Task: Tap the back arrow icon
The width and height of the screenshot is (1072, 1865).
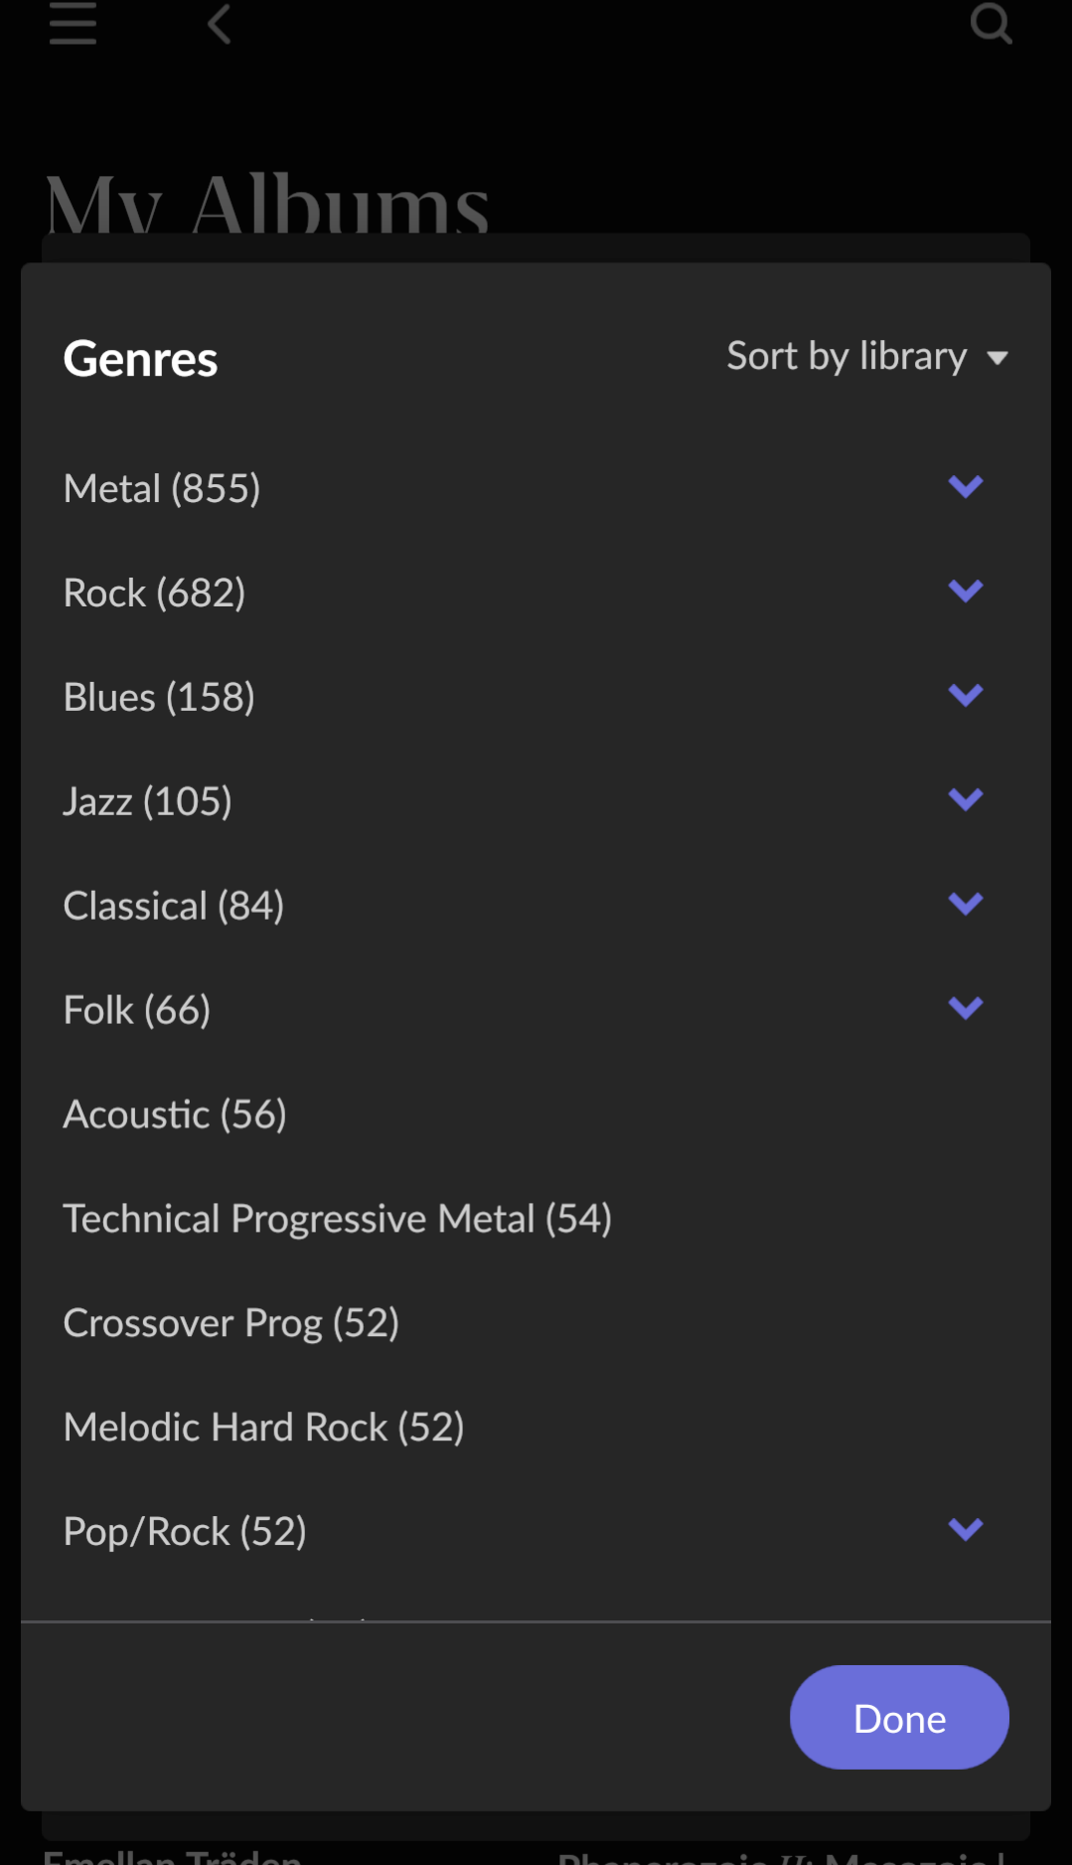Action: point(220,23)
